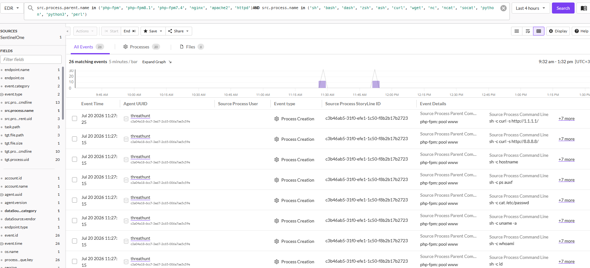Open Display settings gear
Screen dimensions: 590x268
(x=558, y=31)
